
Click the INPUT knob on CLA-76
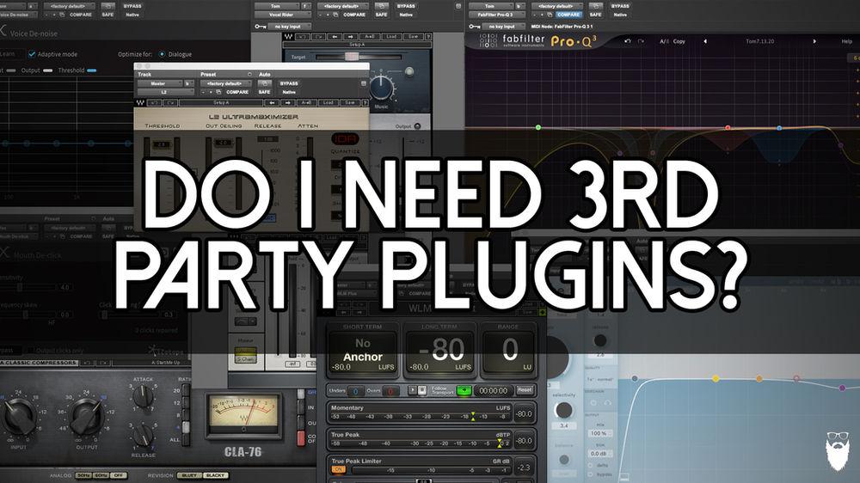[x=18, y=416]
